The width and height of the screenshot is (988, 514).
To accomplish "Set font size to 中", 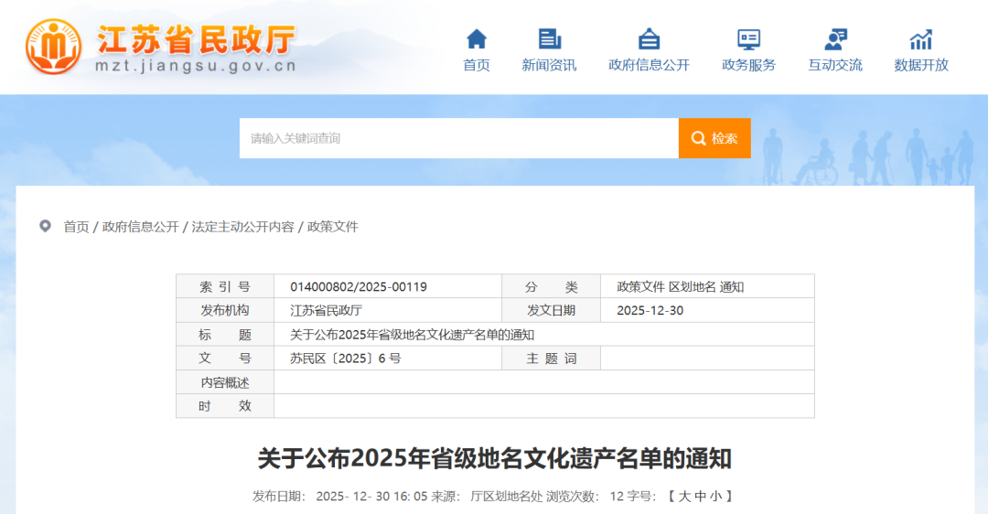I will tap(700, 497).
